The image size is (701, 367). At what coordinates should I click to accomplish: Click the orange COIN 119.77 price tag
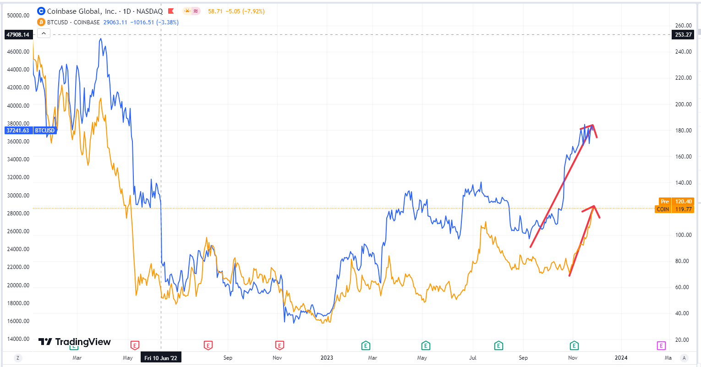(x=674, y=209)
